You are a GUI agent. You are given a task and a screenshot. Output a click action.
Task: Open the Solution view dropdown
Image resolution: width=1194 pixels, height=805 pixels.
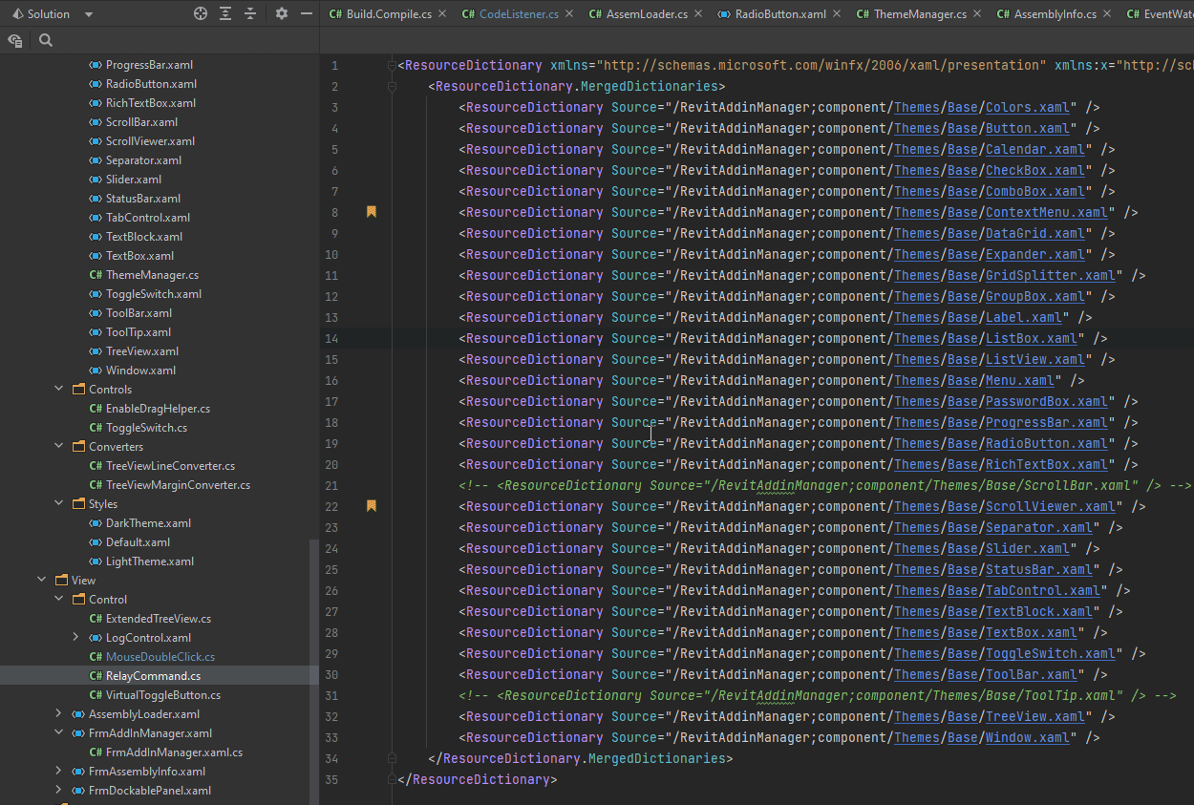point(89,14)
